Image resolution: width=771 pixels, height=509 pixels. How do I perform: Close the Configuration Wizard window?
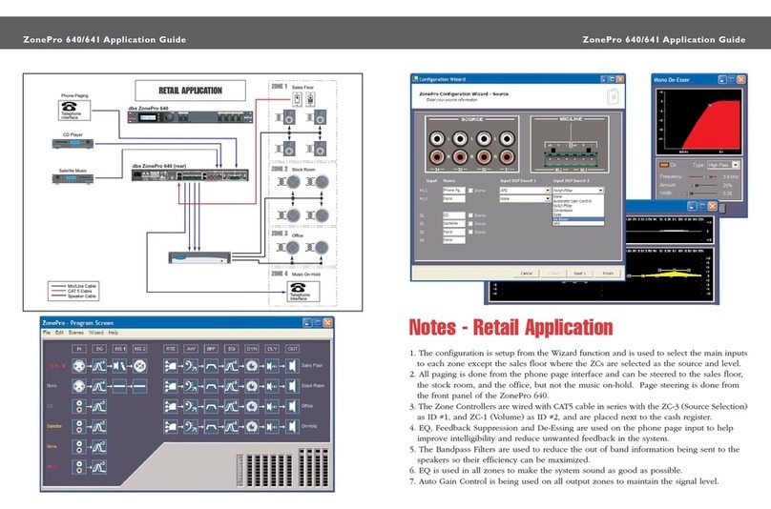[620, 78]
